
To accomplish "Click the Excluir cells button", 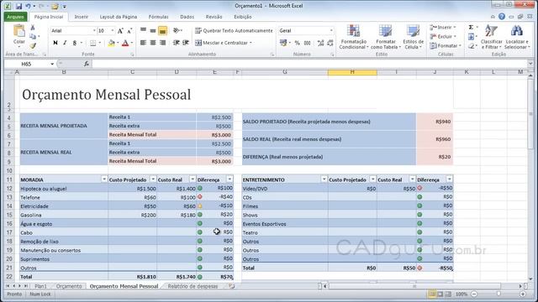I will [x=443, y=36].
